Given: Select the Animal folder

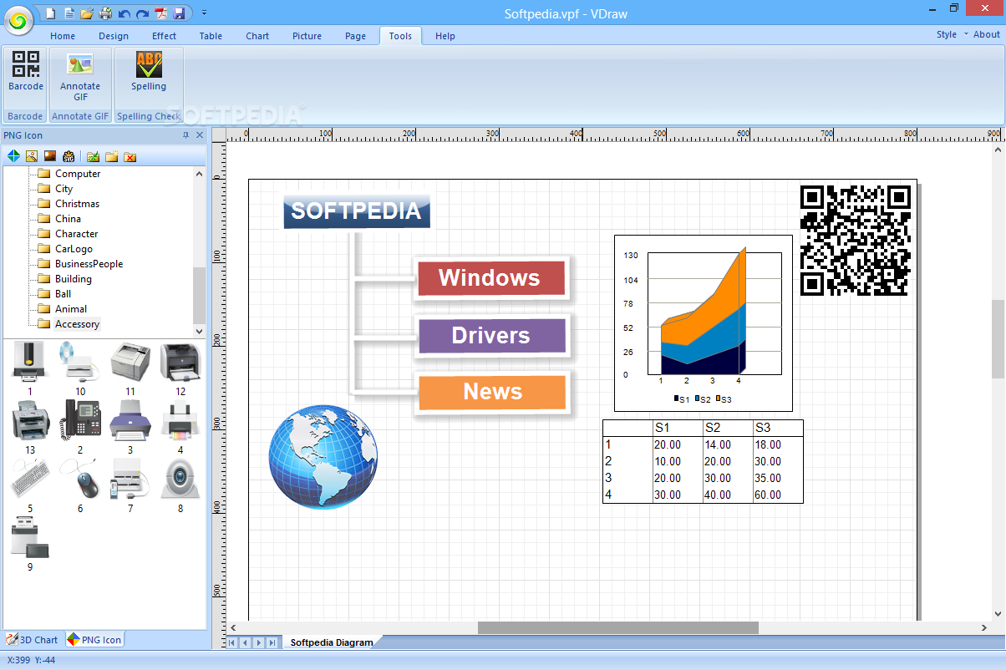Looking at the screenshot, I should (71, 309).
